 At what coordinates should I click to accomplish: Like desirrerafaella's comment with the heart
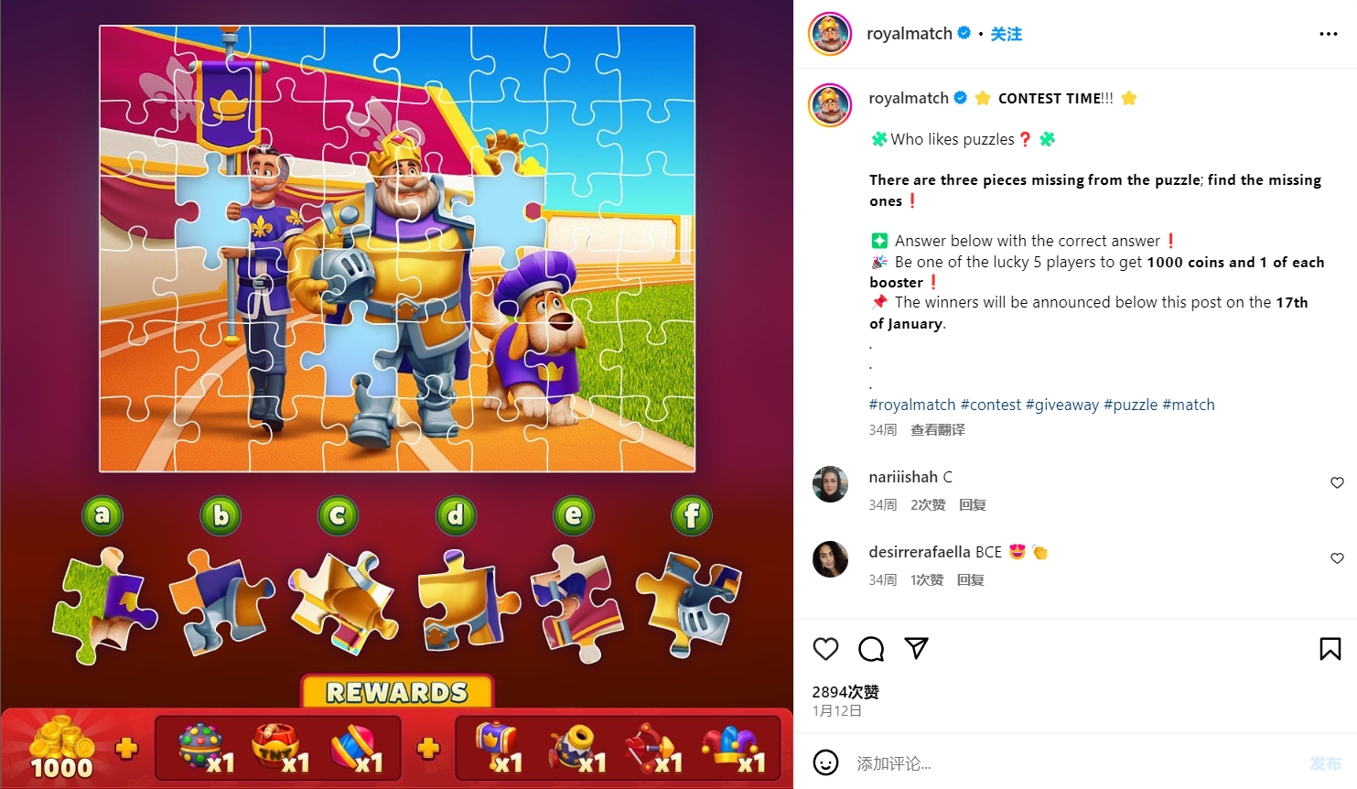pyautogui.click(x=1337, y=558)
